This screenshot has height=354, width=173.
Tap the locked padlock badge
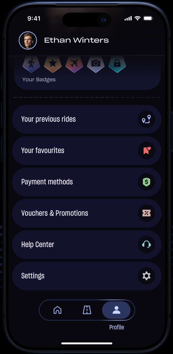coord(117,64)
